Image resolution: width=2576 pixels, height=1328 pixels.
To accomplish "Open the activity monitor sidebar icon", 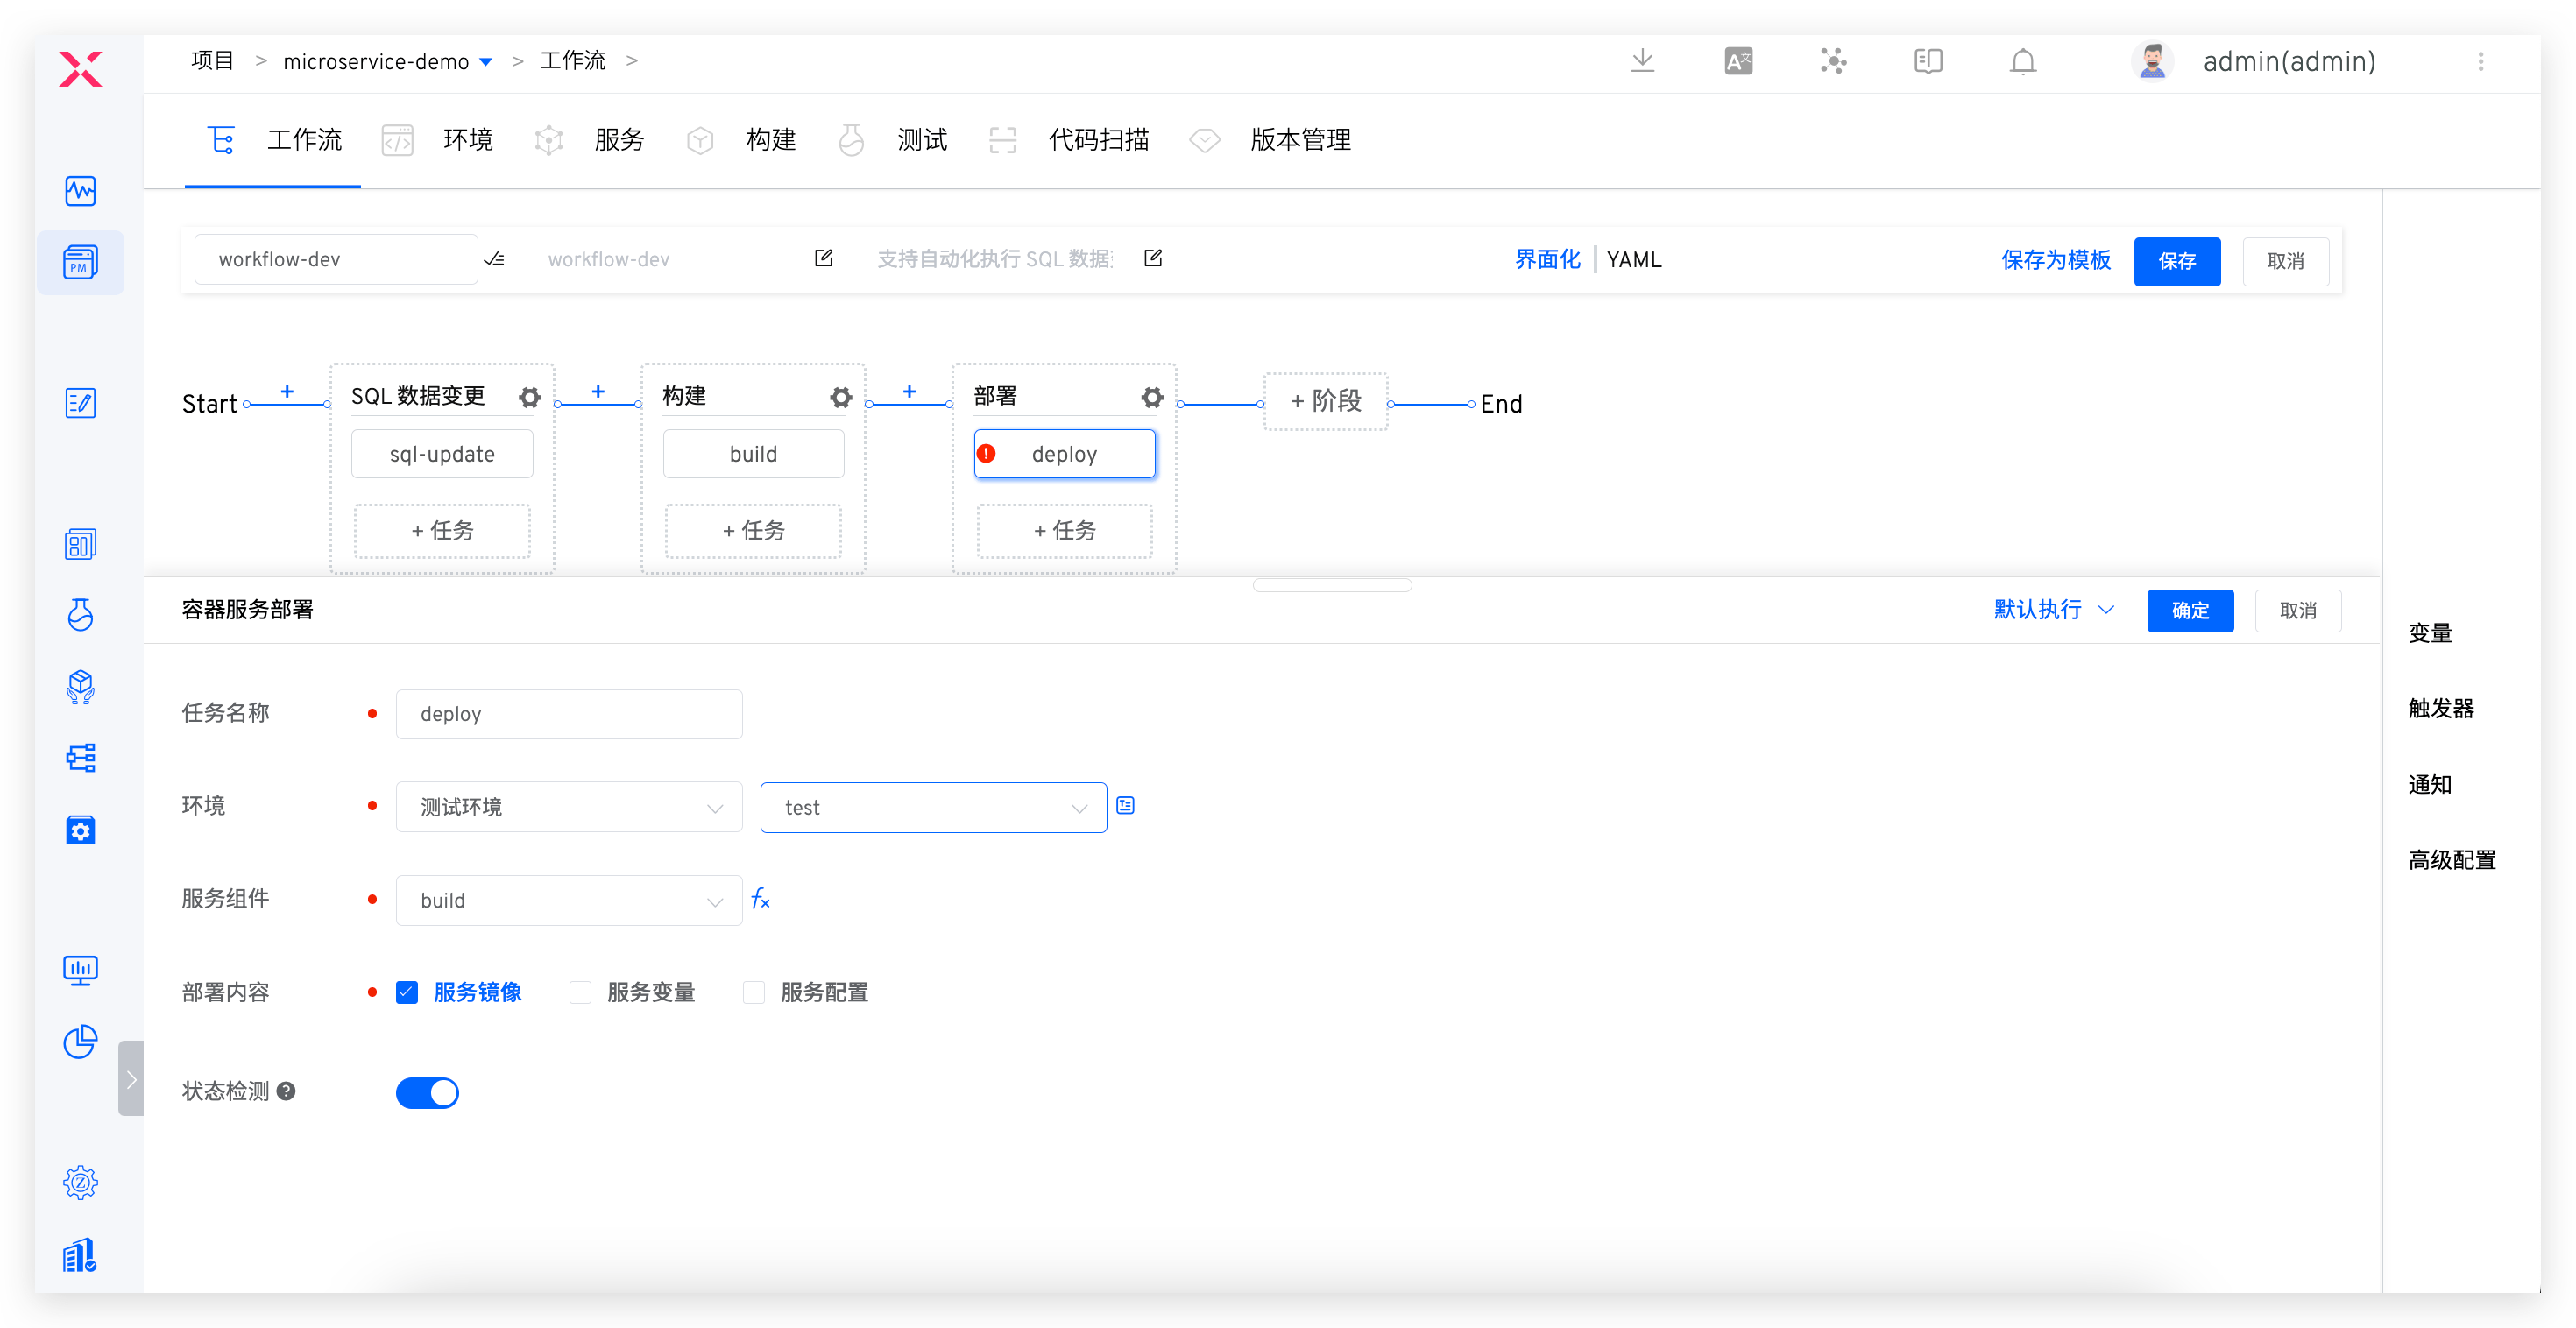I will [x=80, y=191].
